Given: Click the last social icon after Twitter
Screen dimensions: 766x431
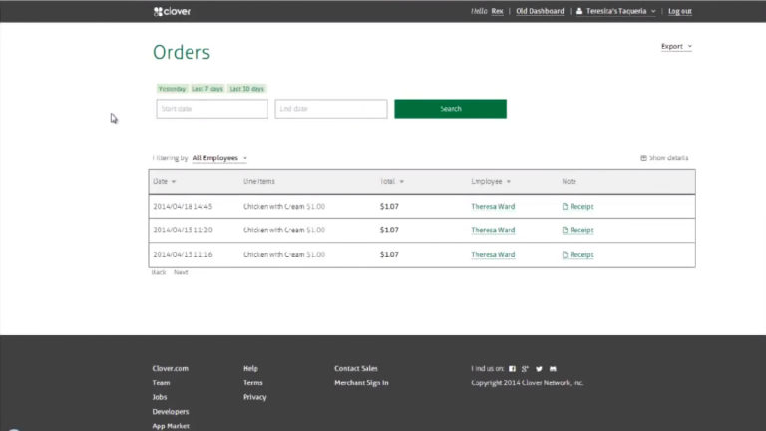Looking at the screenshot, I should tap(553, 369).
